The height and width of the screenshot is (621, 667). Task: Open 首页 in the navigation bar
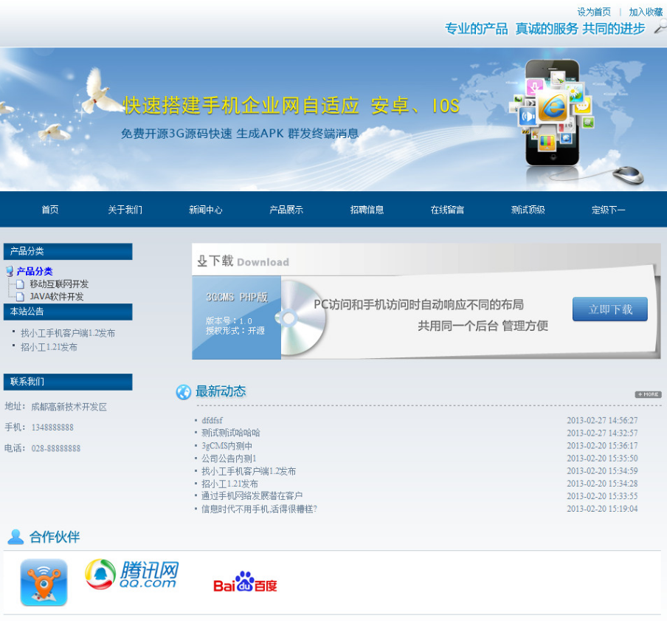[x=49, y=210]
